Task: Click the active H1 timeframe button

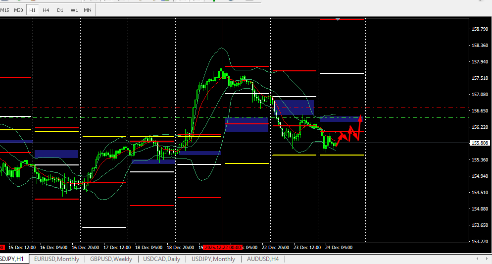Action: click(x=32, y=10)
